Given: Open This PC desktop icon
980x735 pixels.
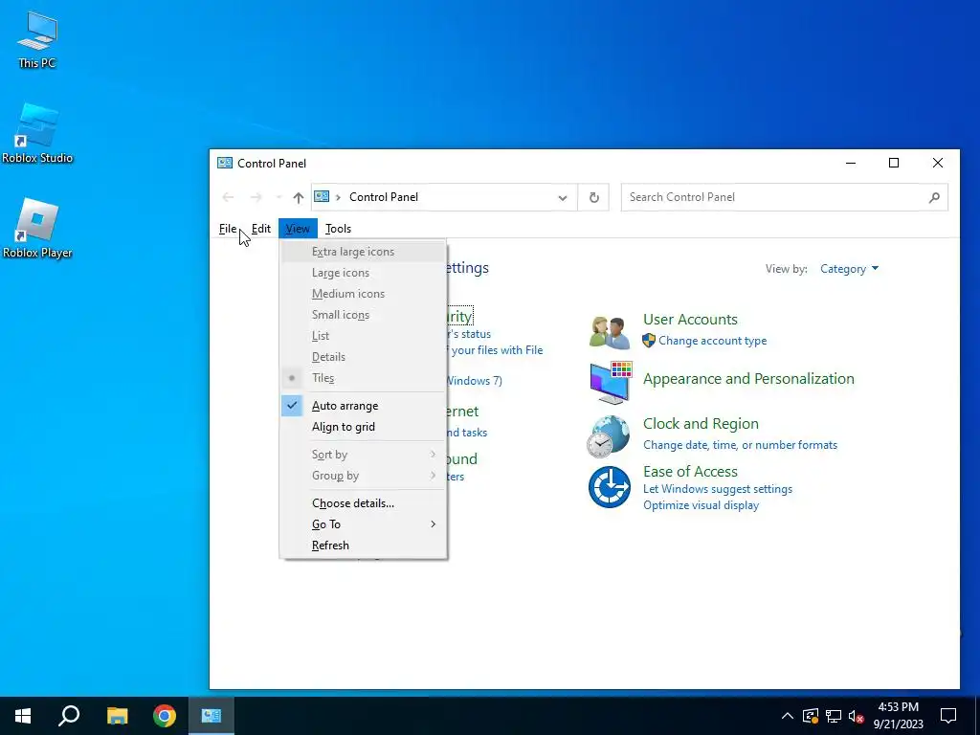Looking at the screenshot, I should pyautogui.click(x=37, y=40).
